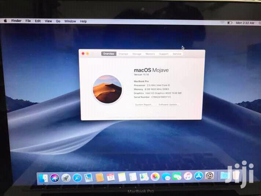Select the Overview tab
Screen dimensions: 261x196
pos(109,54)
